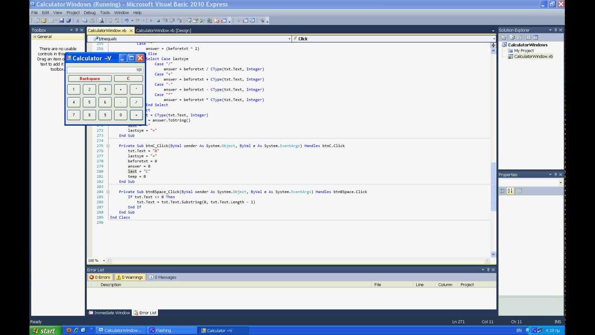Collapse the btnC_Click sub outline
The width and height of the screenshot is (595, 335).
(108, 146)
